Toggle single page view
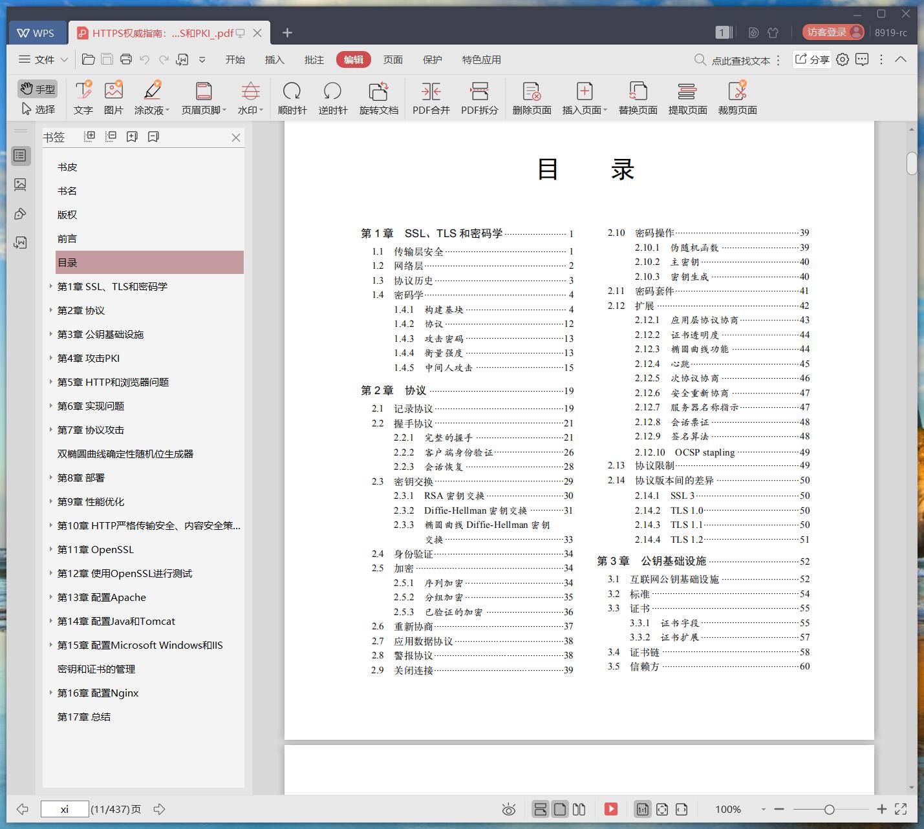 tap(560, 809)
